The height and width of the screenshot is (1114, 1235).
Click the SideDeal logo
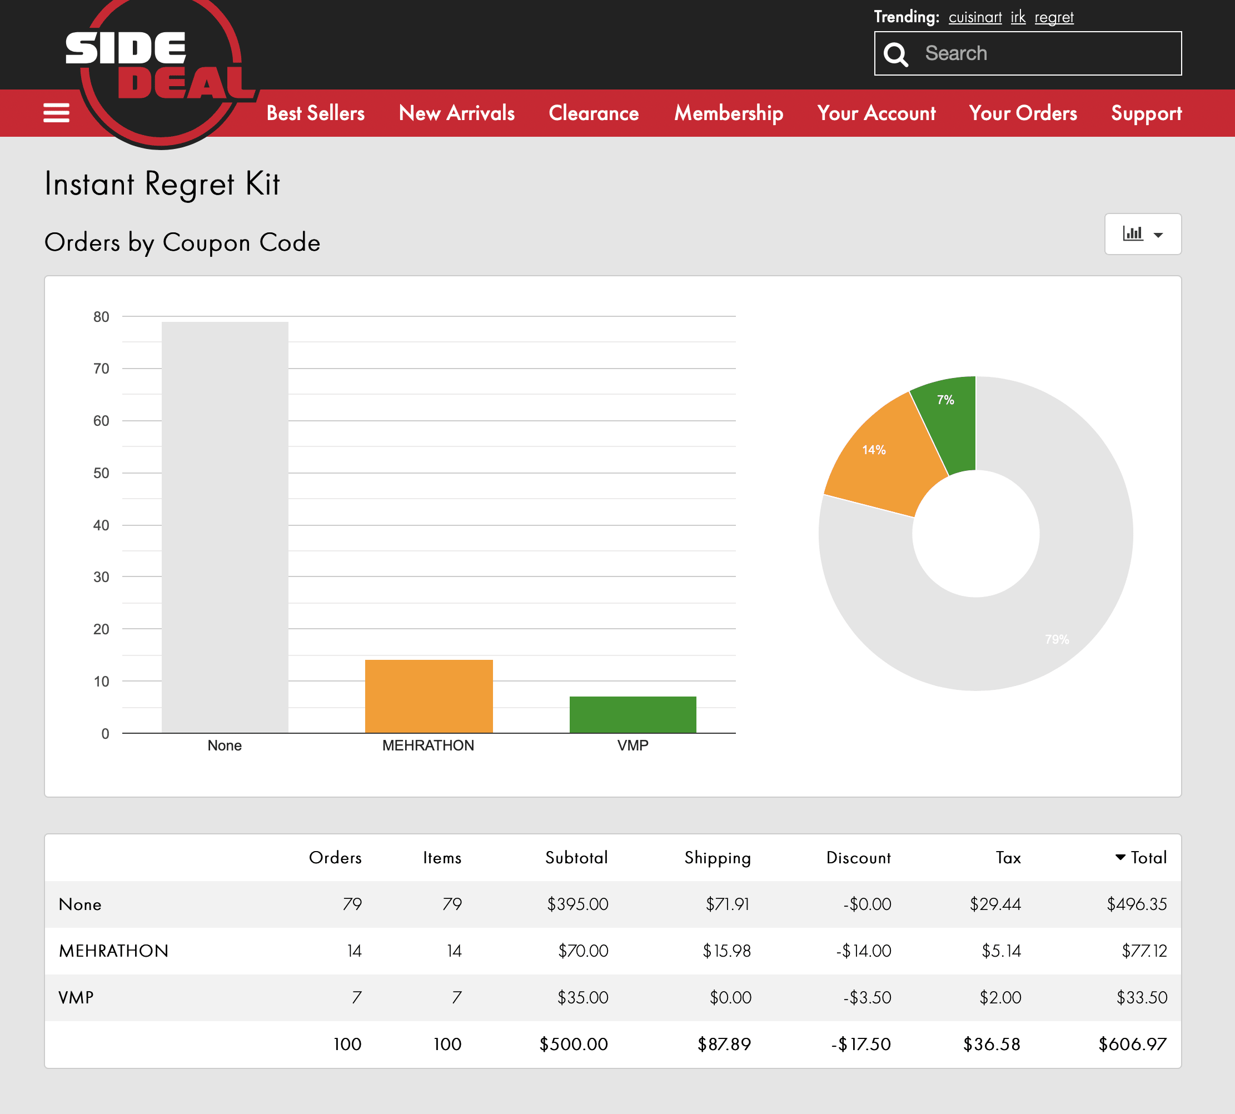point(160,67)
